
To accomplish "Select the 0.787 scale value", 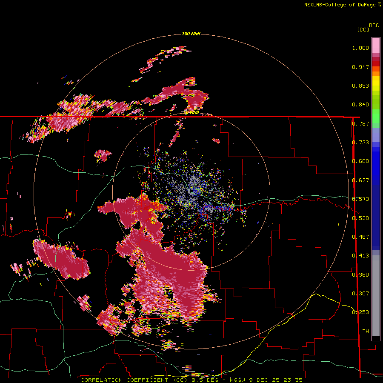I will click(x=360, y=123).
